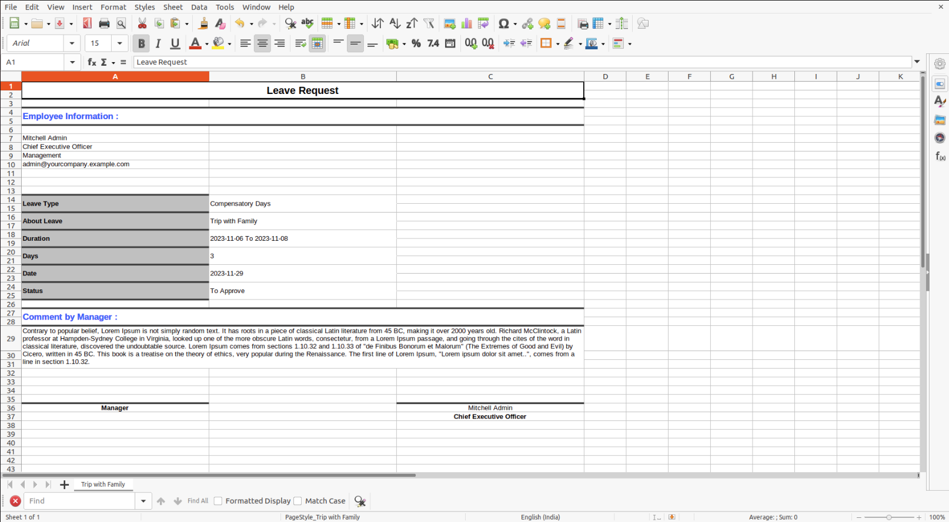949x522 pixels.
Task: Insert comment icon
Action: click(544, 23)
